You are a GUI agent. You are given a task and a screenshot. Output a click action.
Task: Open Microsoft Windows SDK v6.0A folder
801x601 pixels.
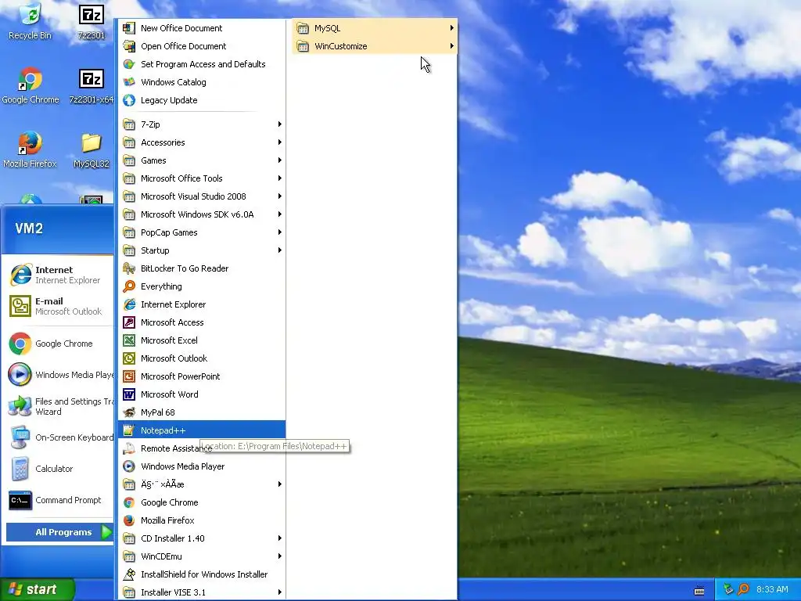pyautogui.click(x=202, y=214)
